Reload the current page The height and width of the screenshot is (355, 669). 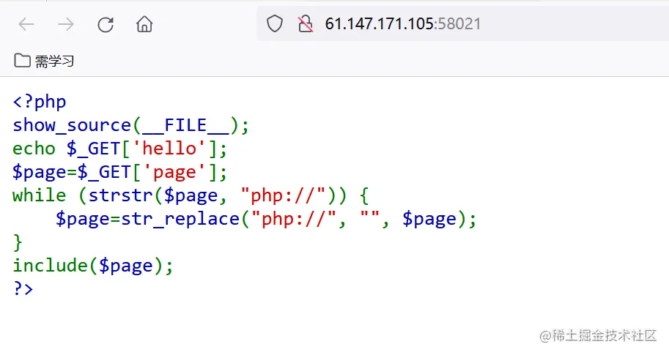[106, 24]
